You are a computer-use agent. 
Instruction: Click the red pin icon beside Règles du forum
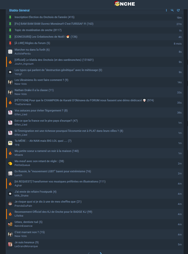pos(10,43)
